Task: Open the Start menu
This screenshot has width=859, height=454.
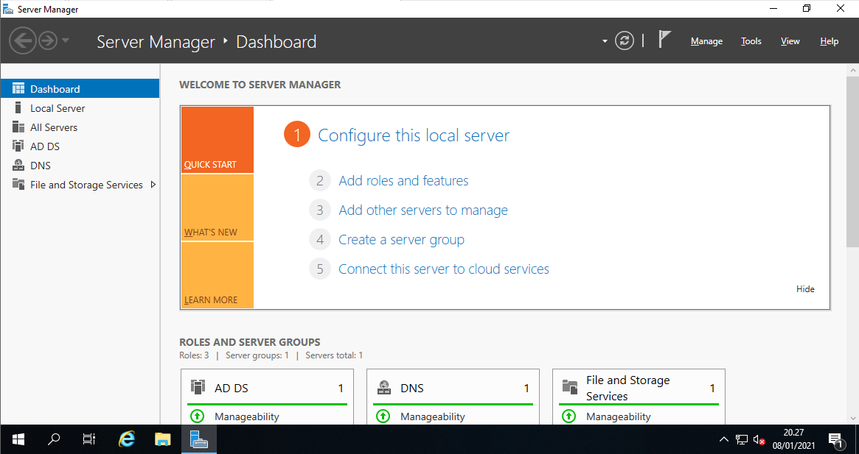Action: (17, 439)
